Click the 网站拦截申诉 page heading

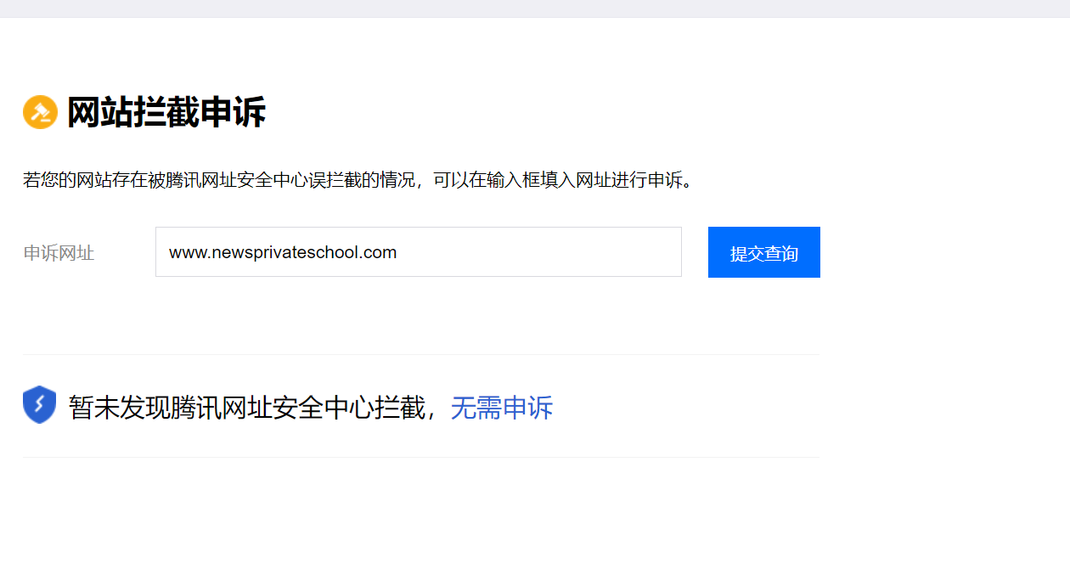pyautogui.click(x=166, y=112)
